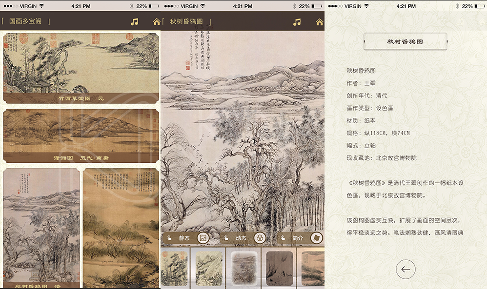Tap the 4:21 PM clock in the info screen
487x289 pixels.
point(406,6)
